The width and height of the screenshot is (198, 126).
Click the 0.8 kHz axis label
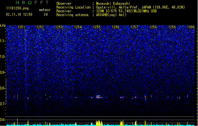coord(3,88)
